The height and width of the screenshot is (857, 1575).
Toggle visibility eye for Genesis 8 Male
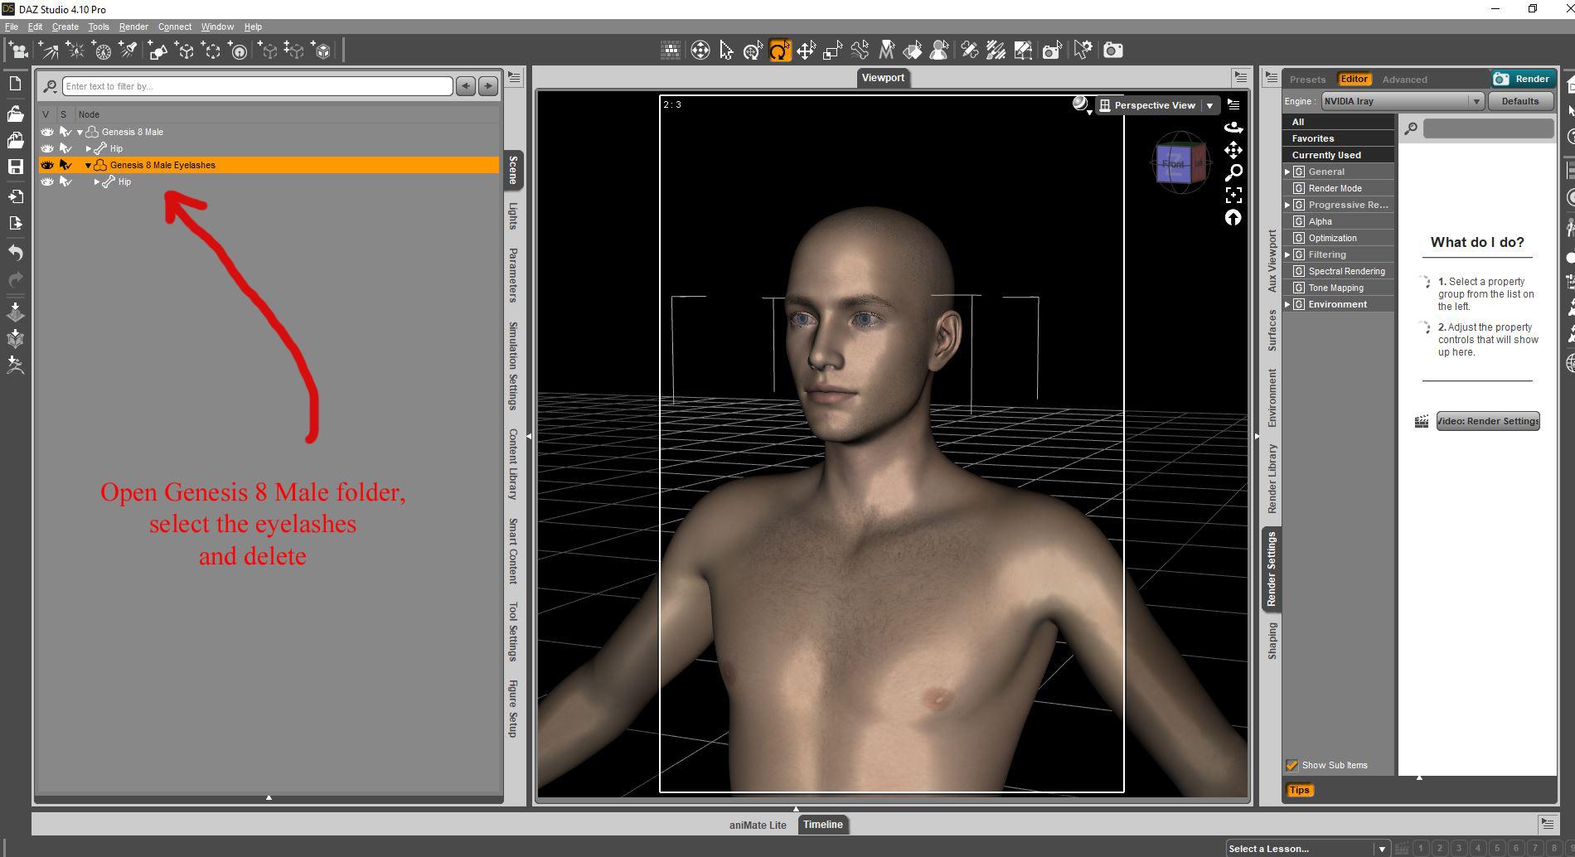pos(47,132)
